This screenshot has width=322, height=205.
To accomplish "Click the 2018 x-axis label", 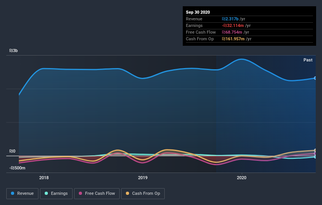I will (x=44, y=178).
